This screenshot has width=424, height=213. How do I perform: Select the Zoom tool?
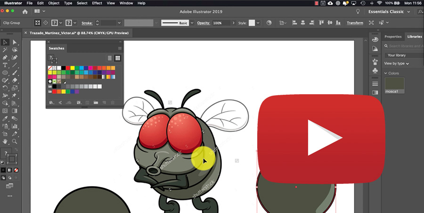click(x=15, y=141)
